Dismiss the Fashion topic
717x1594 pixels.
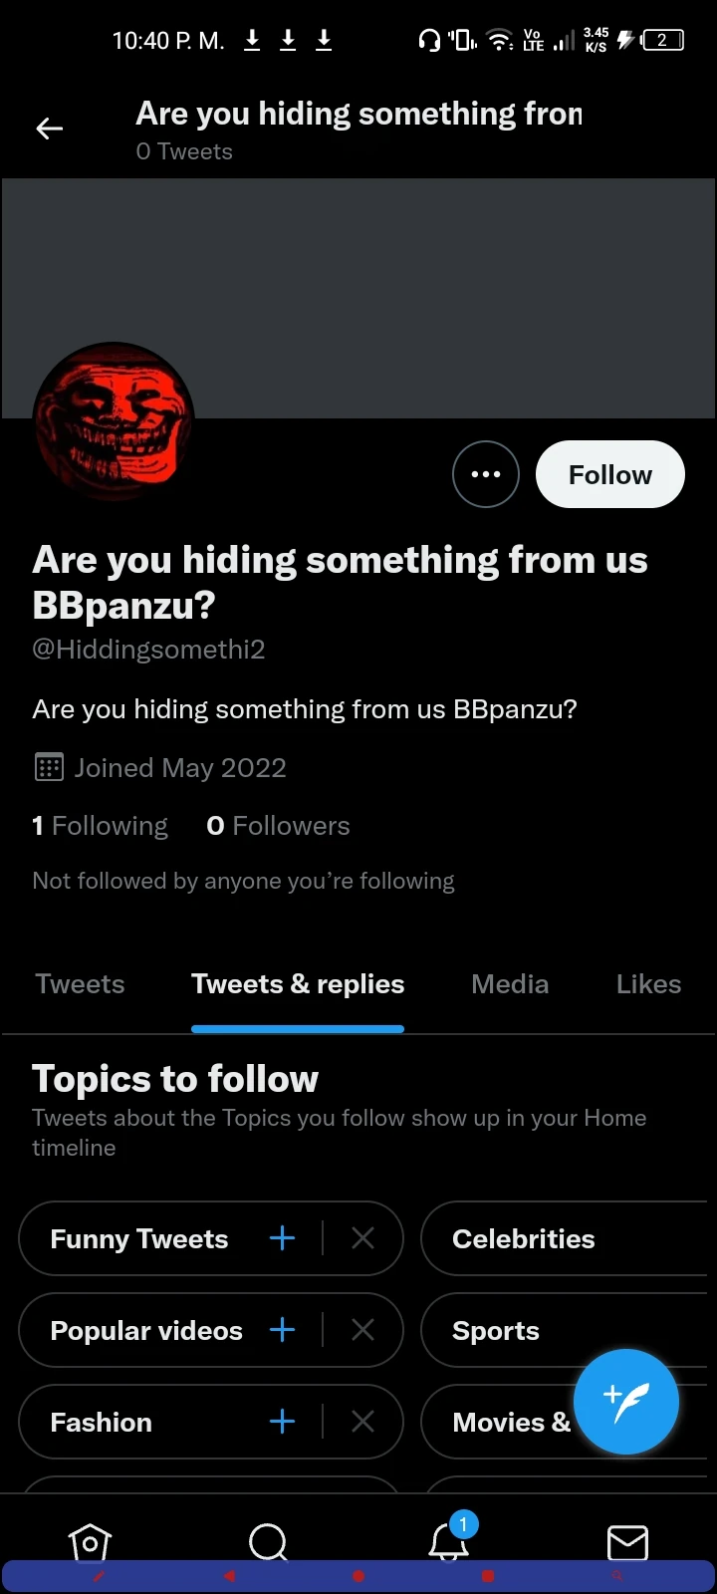362,1422
